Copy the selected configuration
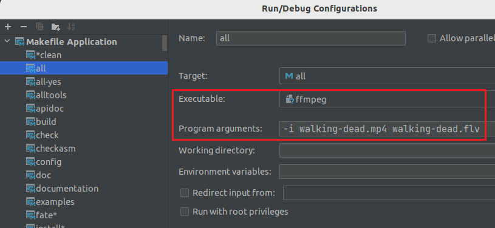The image size is (495, 228). tap(39, 27)
